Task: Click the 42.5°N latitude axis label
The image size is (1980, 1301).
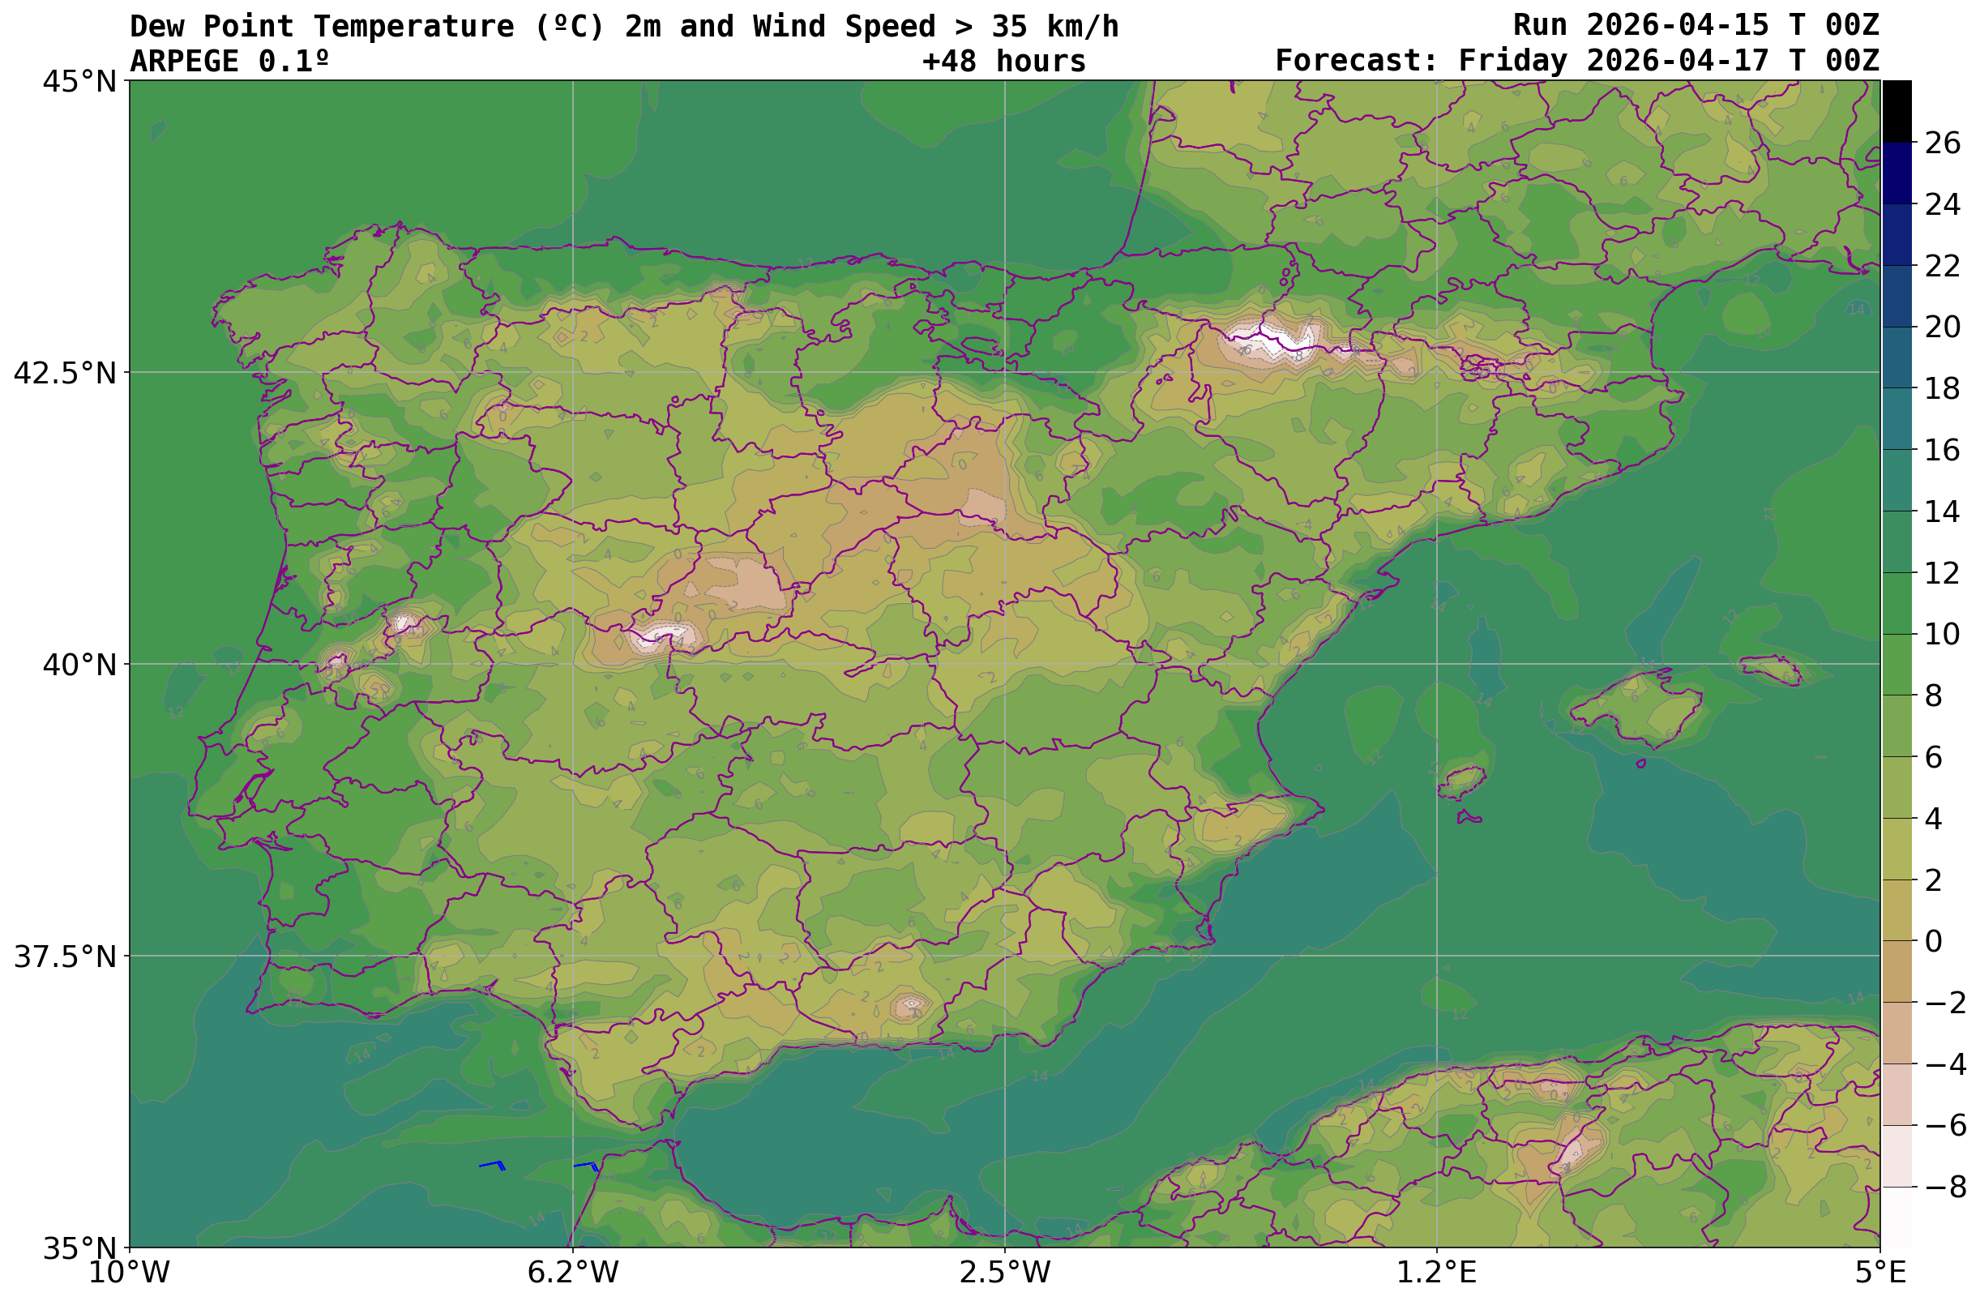Action: 65,373
